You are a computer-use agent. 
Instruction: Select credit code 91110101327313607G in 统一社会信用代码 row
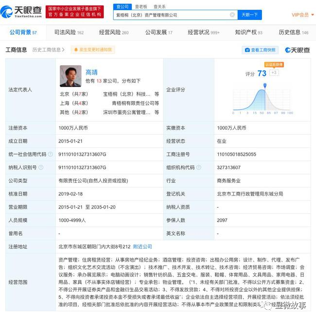pyautogui.click(x=82, y=154)
